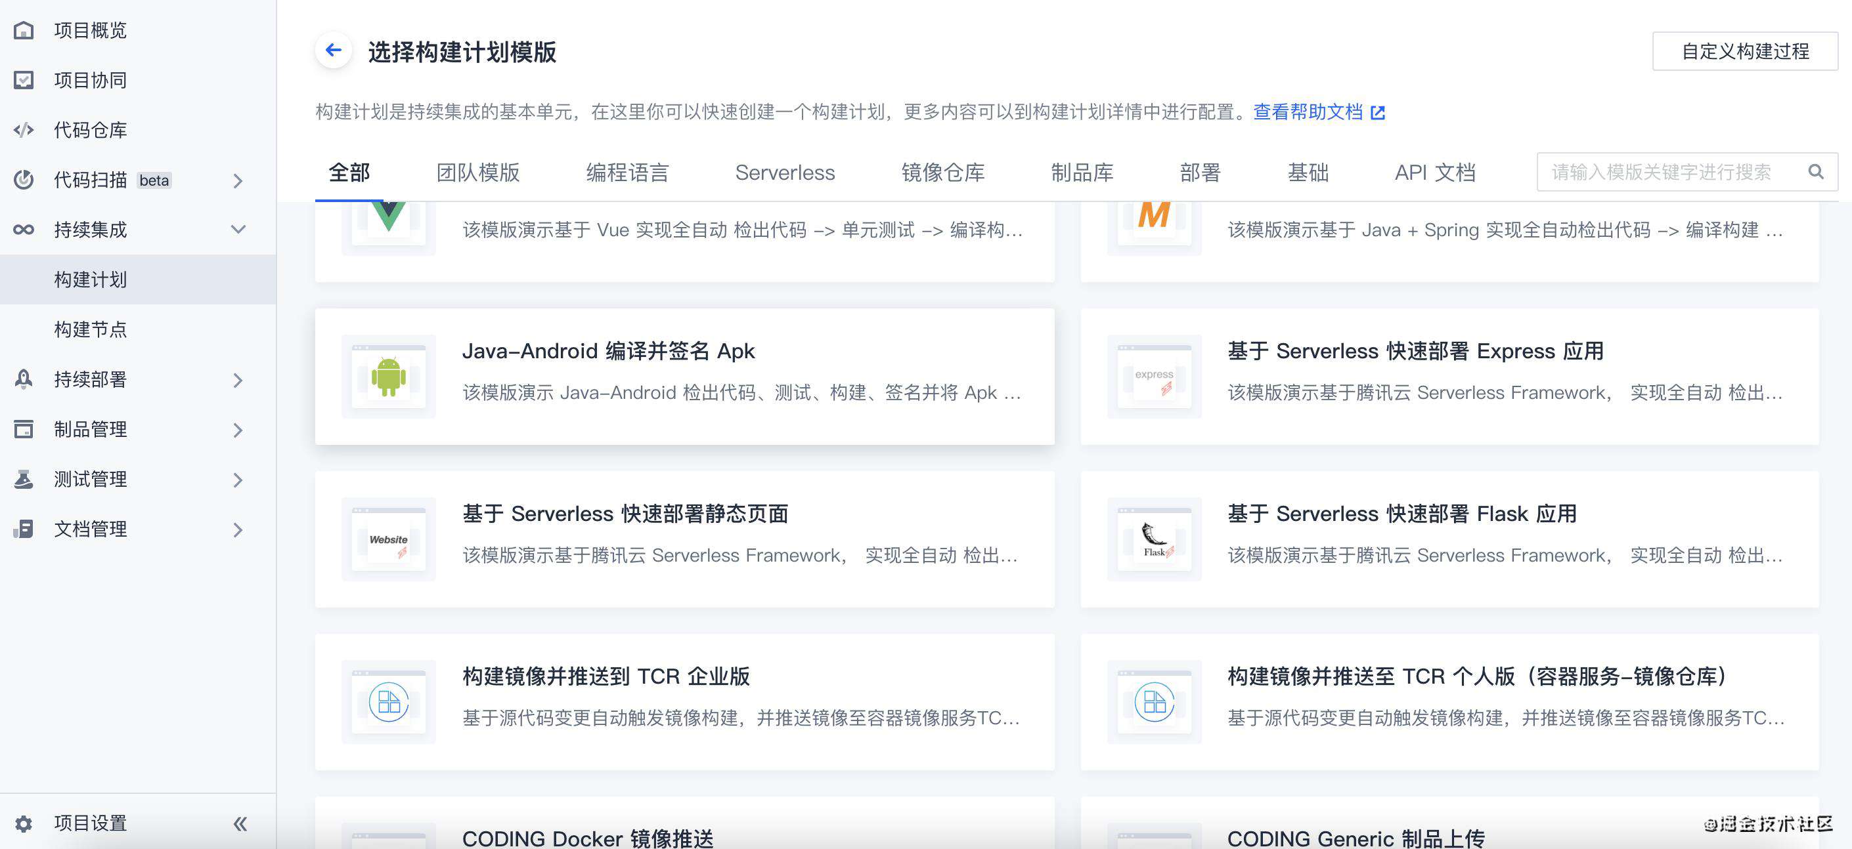This screenshot has width=1852, height=849.
Task: Switch to the 基础 tab
Action: 1308,173
